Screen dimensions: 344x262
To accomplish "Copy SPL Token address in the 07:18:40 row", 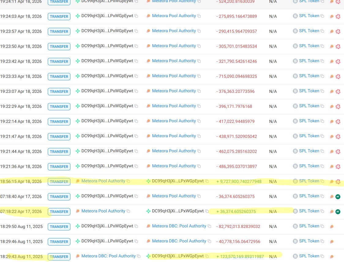I will click(x=322, y=196).
